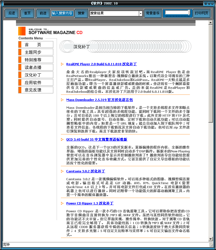Click the 后退 back button
This screenshot has height=250, width=216.
tap(12, 13)
